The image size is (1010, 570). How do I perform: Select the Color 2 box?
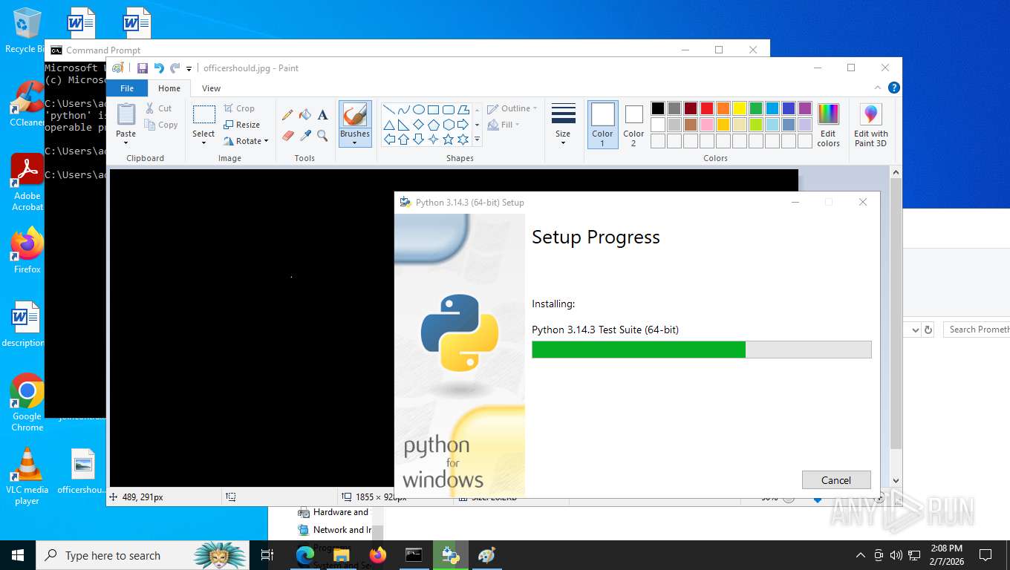coord(633,125)
